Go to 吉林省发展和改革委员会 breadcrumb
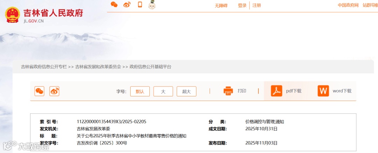 click(x=98, y=67)
